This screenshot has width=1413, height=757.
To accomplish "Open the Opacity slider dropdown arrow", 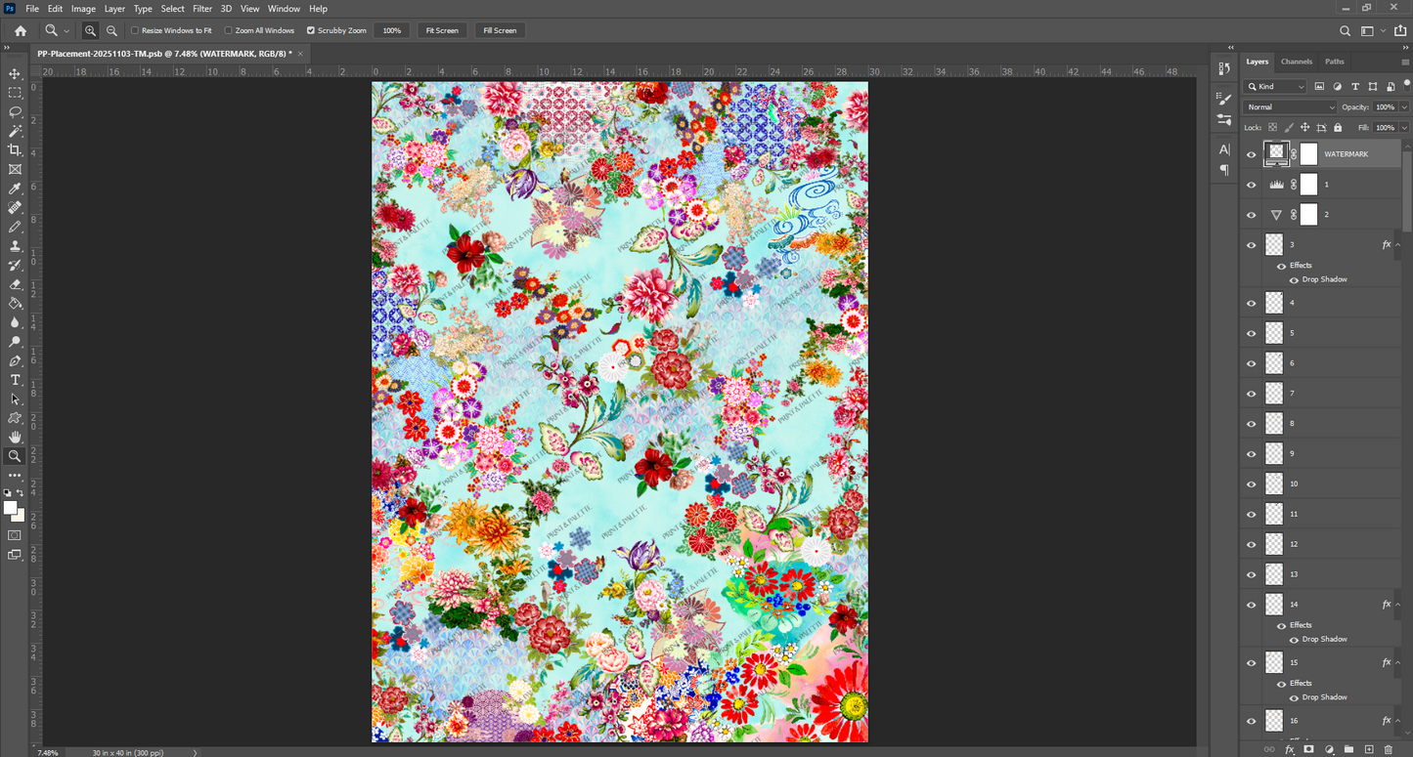I will click(1404, 106).
